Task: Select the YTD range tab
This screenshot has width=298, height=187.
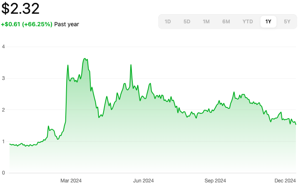Action: click(x=248, y=22)
